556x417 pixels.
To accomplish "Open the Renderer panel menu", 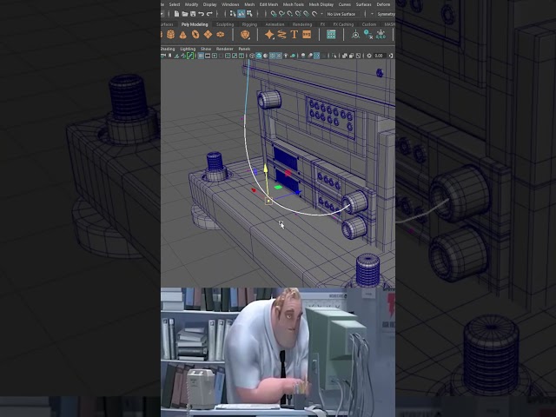I will click(x=225, y=49).
